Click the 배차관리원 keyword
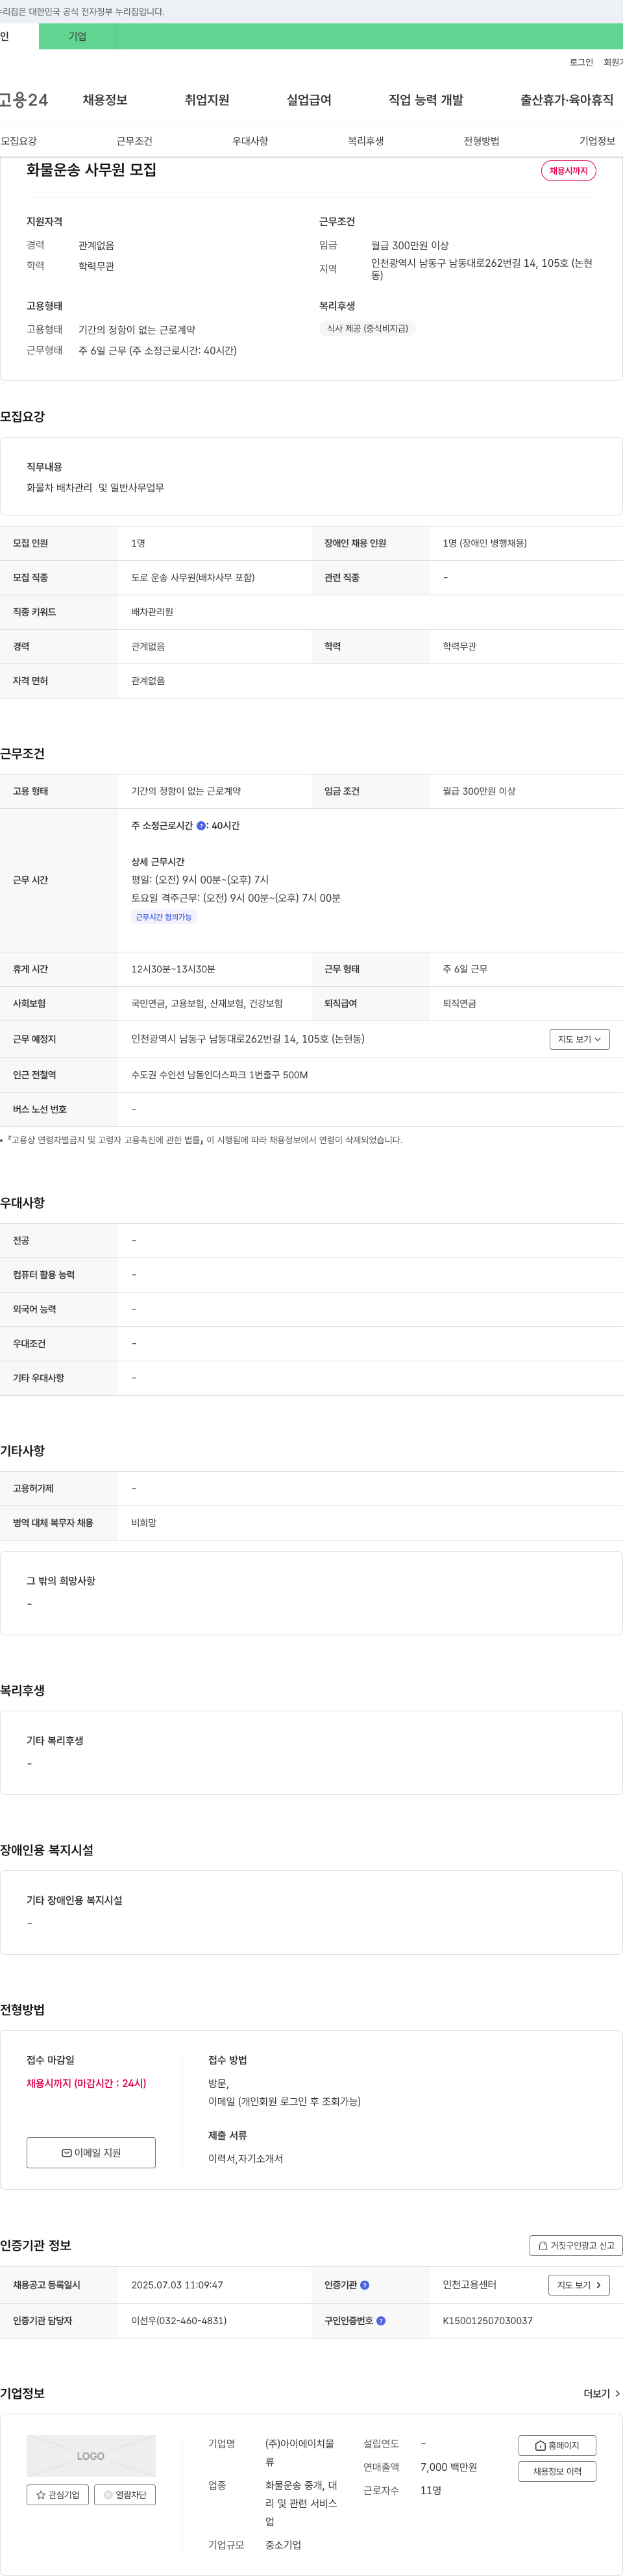 coord(152,612)
